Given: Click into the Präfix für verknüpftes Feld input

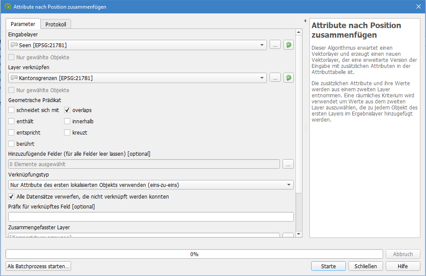Looking at the screenshot, I should point(151,217).
